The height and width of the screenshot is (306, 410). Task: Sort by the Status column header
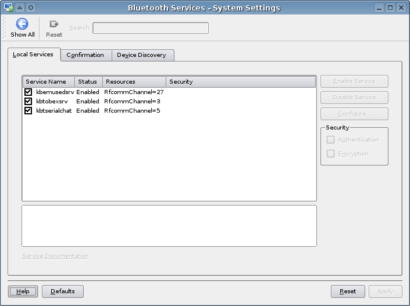pyautogui.click(x=88, y=82)
